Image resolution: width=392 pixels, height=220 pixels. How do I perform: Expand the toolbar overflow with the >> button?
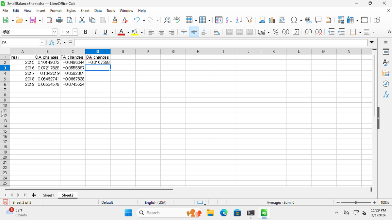click(389, 32)
